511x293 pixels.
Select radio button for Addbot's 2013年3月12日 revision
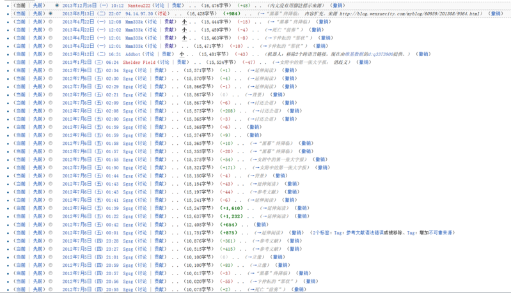click(x=51, y=54)
